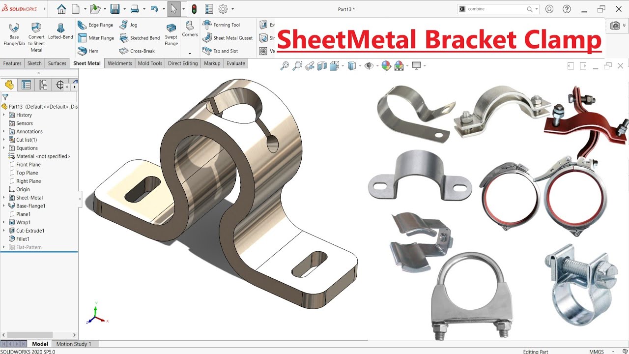Viewport: 629px width, 354px height.
Task: Open PropertyManager tab
Action: [26, 85]
